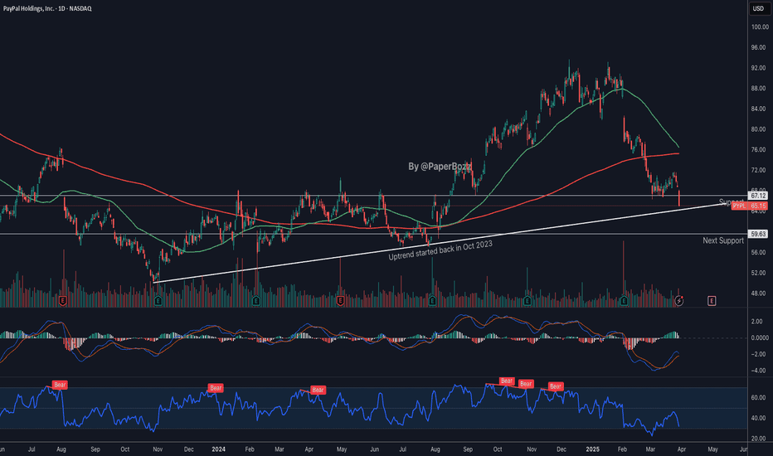Click the 80.00 price axis label
The height and width of the screenshot is (456, 773).
[x=758, y=129]
